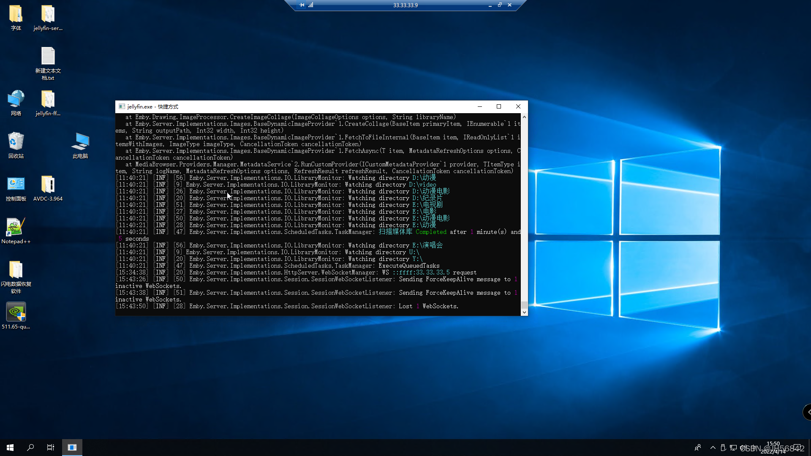
Task: Expand the hidden system tray icons
Action: click(x=713, y=448)
